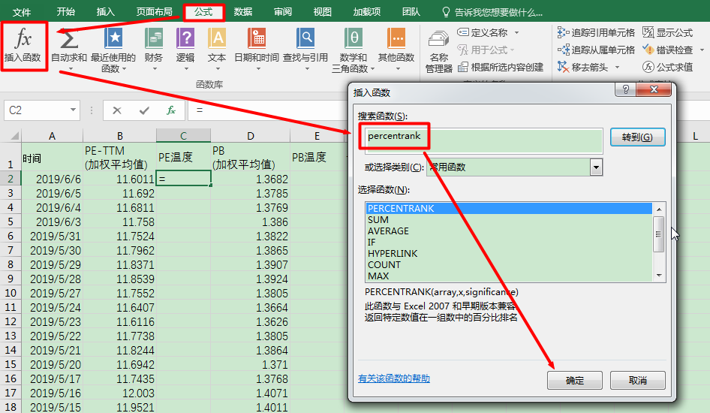Viewport: 710px width, 413px height.
Task: Select PERCENTRANK in function list
Action: [x=509, y=208]
